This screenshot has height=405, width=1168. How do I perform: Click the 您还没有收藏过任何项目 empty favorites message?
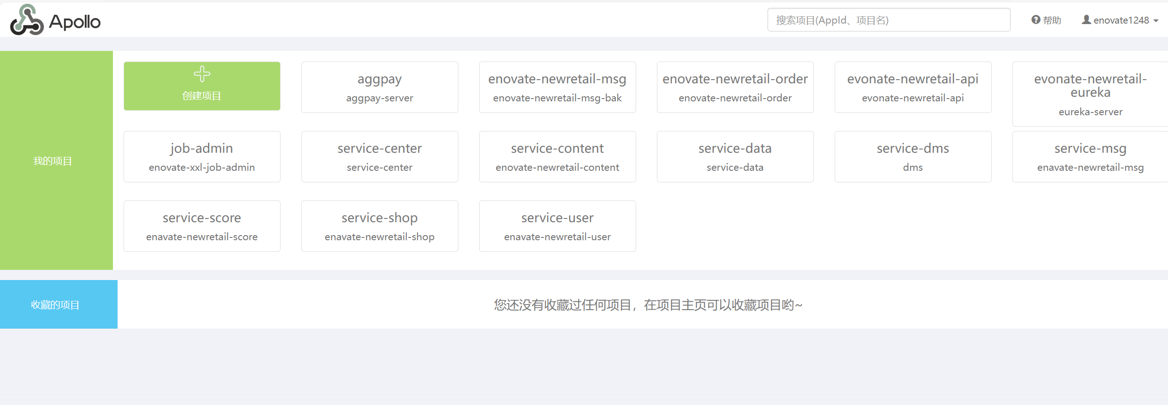coord(648,305)
